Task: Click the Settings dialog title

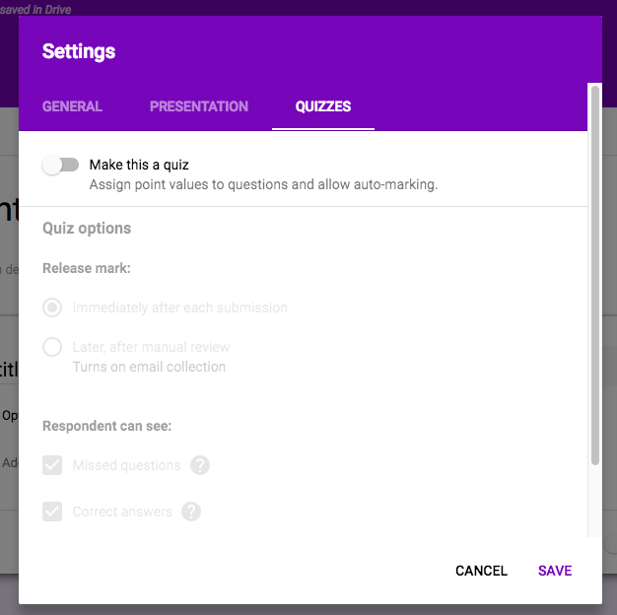Action: (x=79, y=51)
